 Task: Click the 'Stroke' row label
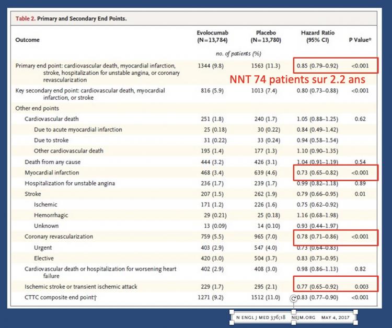pyautogui.click(x=33, y=194)
